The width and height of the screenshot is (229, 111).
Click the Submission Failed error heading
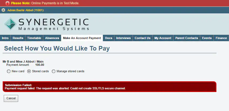[18, 85]
